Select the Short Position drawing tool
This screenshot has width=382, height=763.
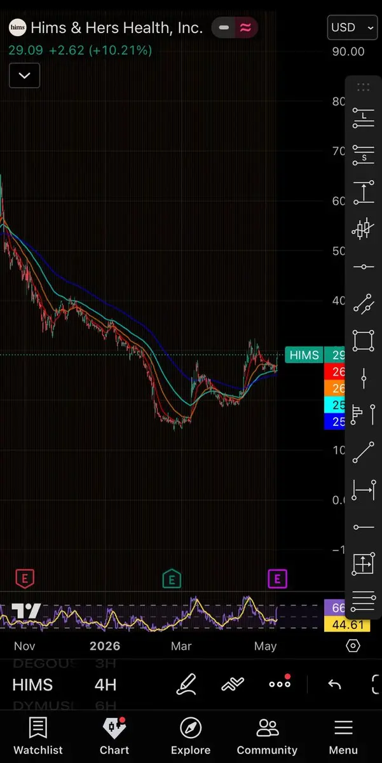pyautogui.click(x=364, y=156)
